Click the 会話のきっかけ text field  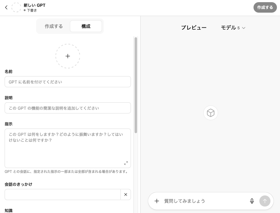click(x=63, y=195)
